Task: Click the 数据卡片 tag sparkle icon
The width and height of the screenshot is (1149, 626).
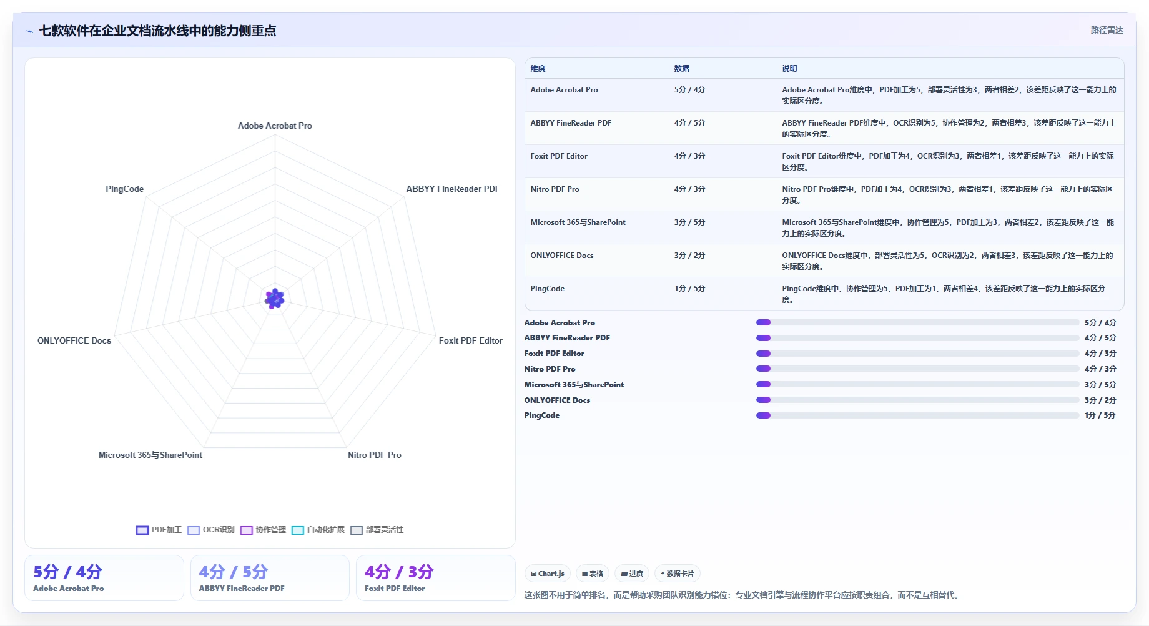Action: [x=663, y=574]
